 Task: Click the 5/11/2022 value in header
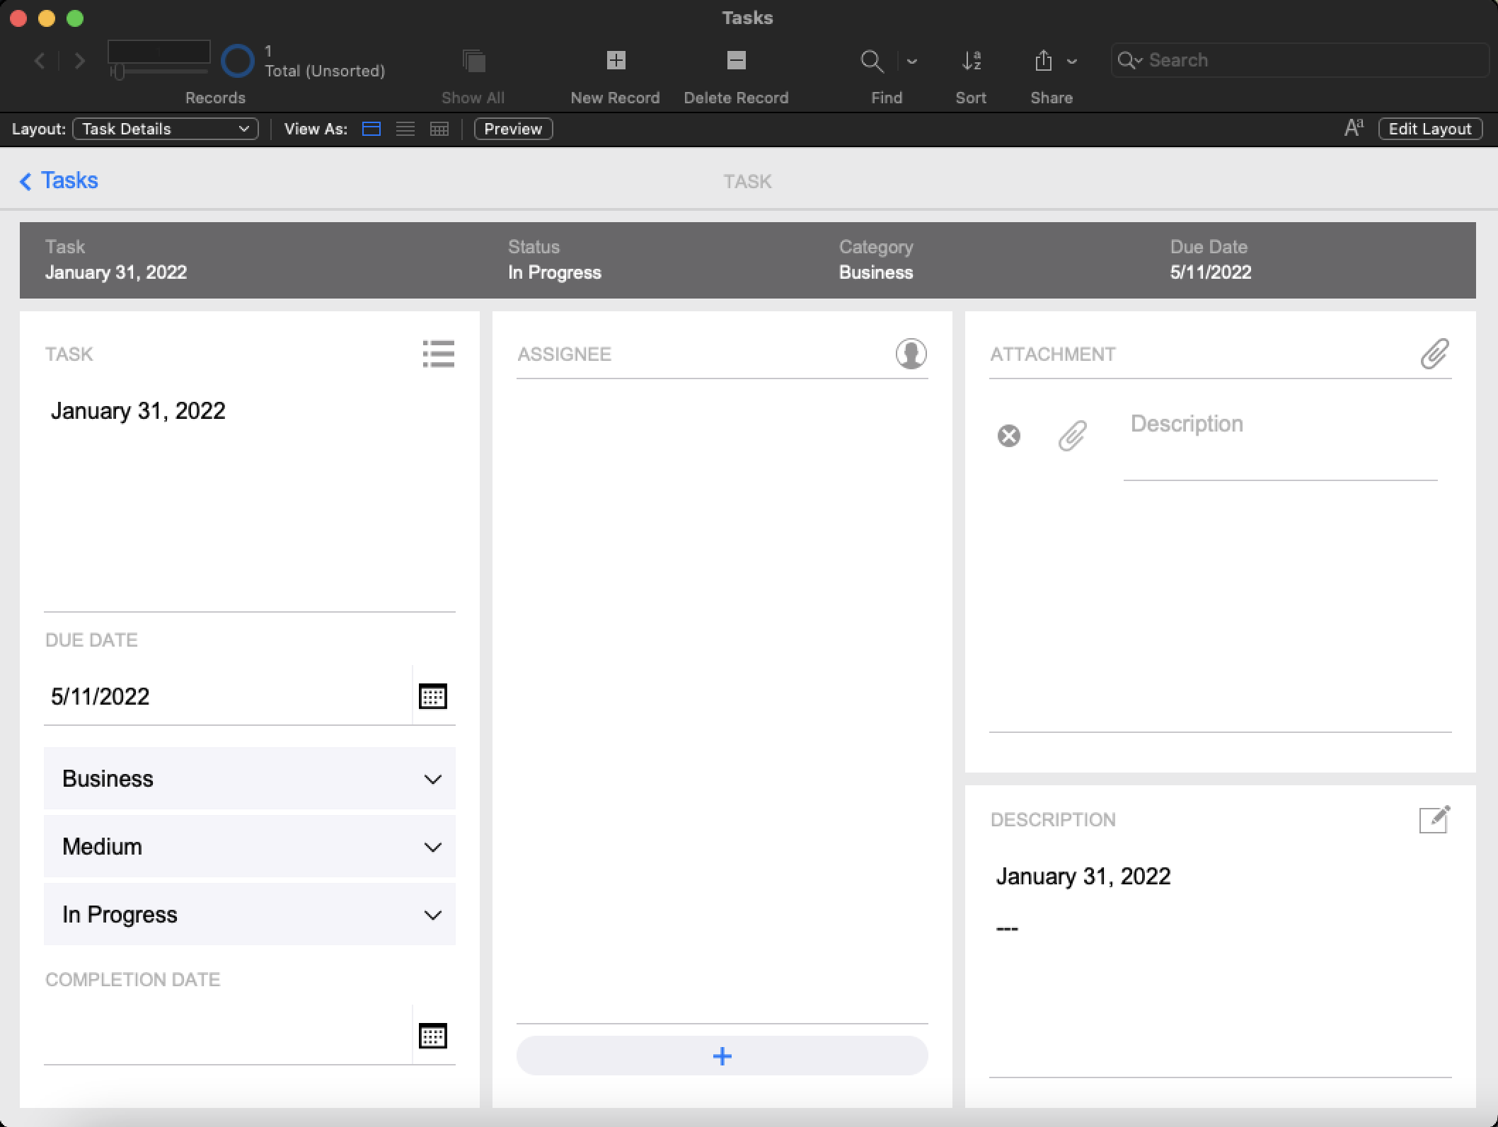[x=1211, y=272]
